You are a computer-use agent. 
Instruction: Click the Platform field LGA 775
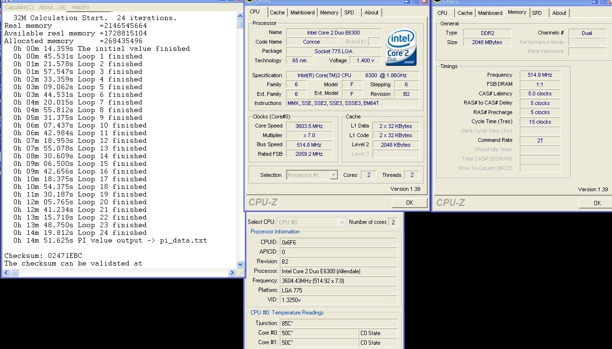[x=338, y=291]
